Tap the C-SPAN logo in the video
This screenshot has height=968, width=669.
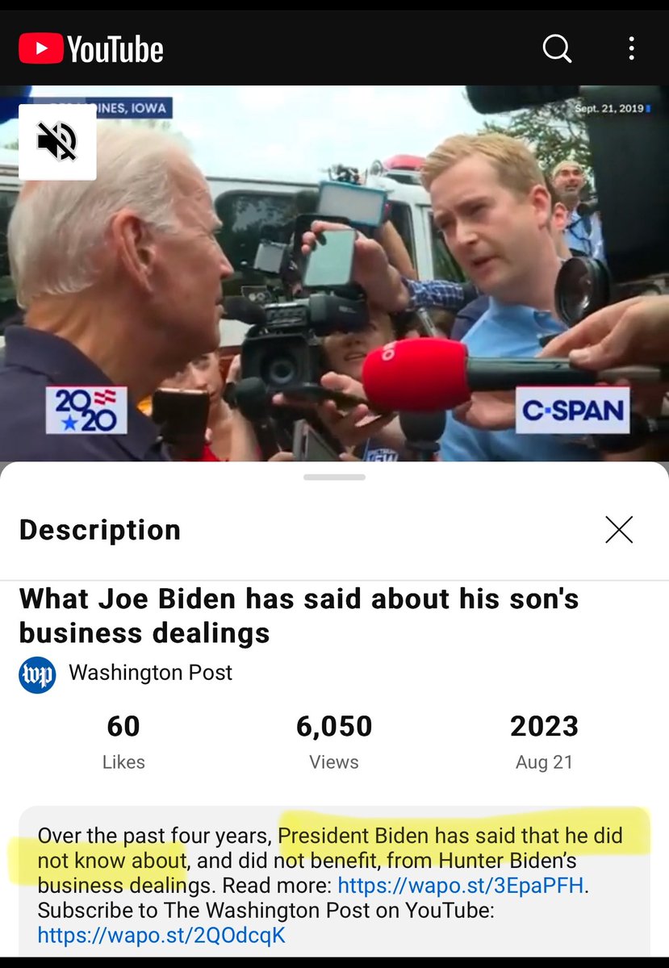(x=574, y=411)
